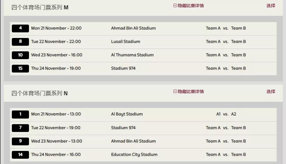The width and height of the screenshot is (286, 164).
Task: Click Al Thumama Stadium venue text
Action: click(132, 55)
